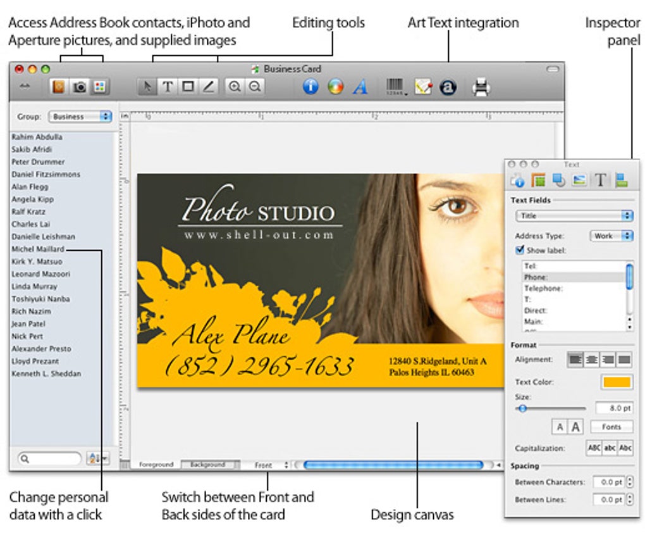Screen dimensions: 645x542
Task: Change ruler units with 'in' button
Action: pos(125,117)
